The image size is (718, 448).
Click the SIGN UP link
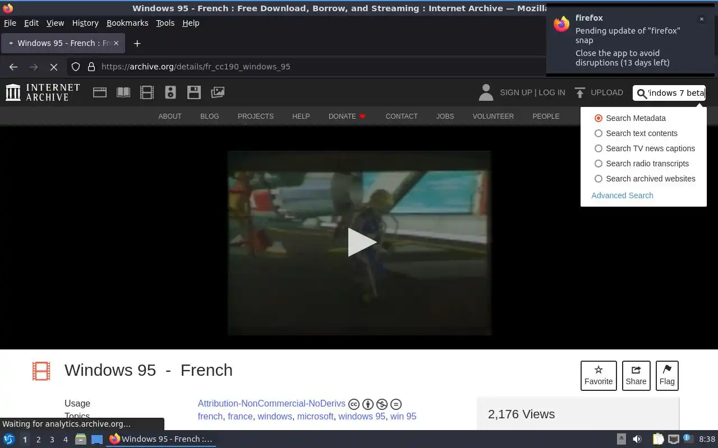(516, 92)
